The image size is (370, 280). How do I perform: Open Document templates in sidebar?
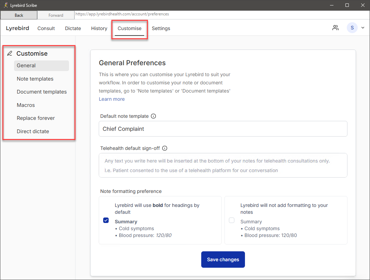click(x=42, y=92)
